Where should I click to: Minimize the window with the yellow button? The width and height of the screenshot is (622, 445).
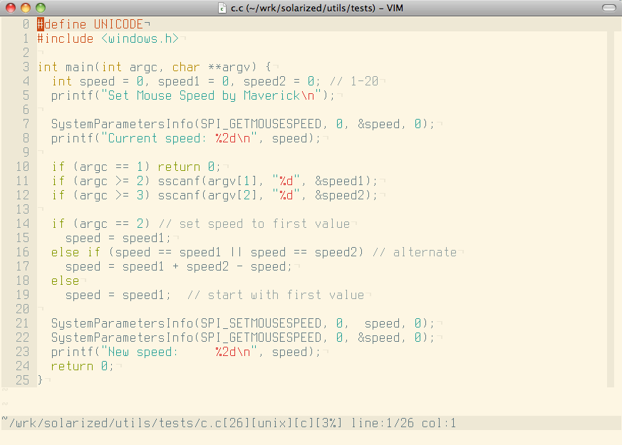pos(25,8)
